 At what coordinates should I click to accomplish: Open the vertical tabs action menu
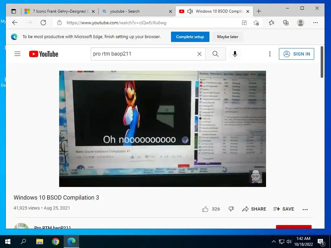point(14,11)
